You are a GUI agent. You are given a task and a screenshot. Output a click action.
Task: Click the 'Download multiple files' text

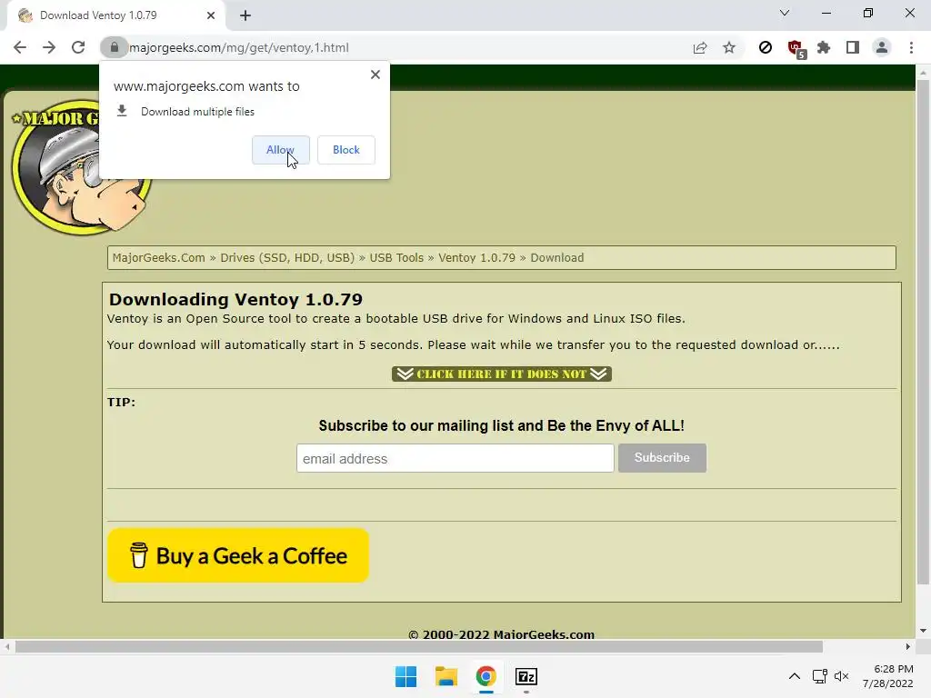tap(197, 112)
